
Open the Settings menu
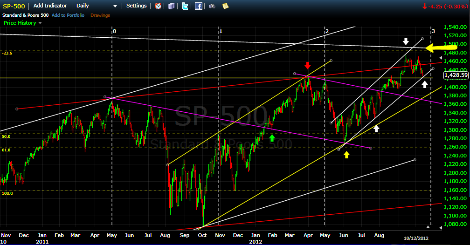pos(136,6)
